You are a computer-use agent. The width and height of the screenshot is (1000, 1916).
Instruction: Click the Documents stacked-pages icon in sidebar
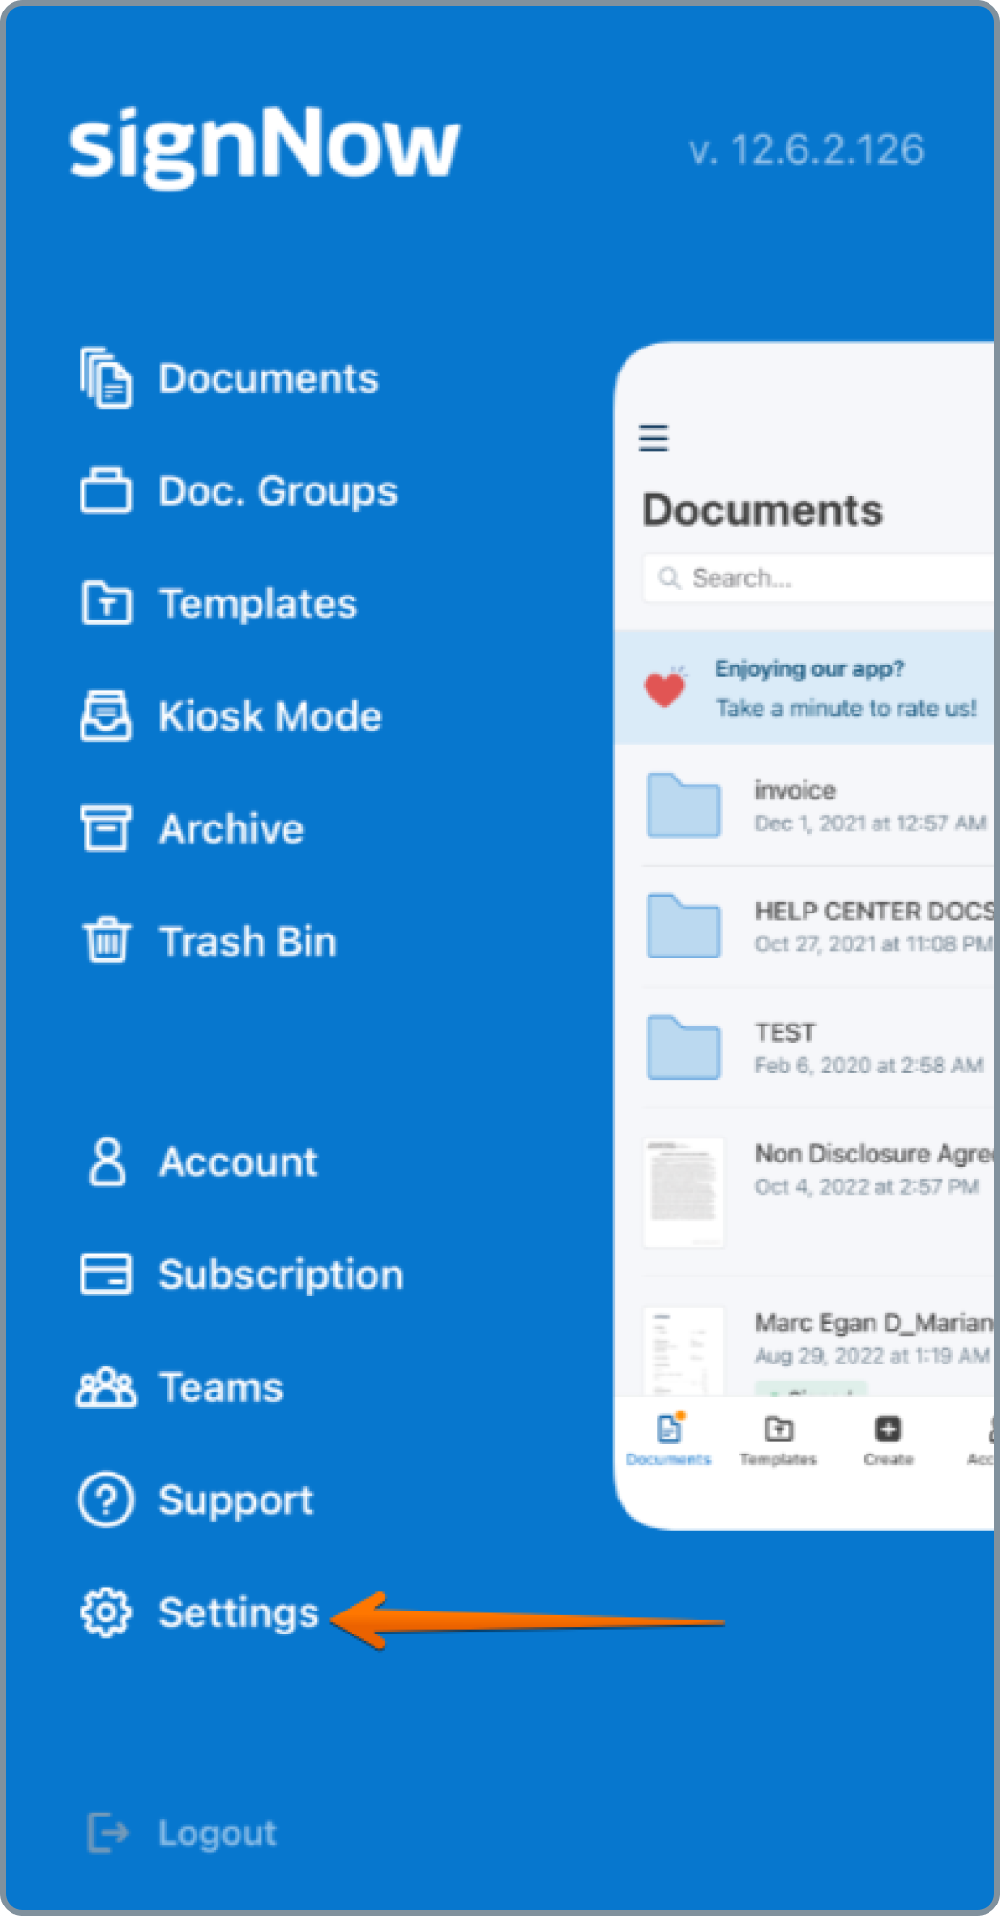(x=105, y=378)
